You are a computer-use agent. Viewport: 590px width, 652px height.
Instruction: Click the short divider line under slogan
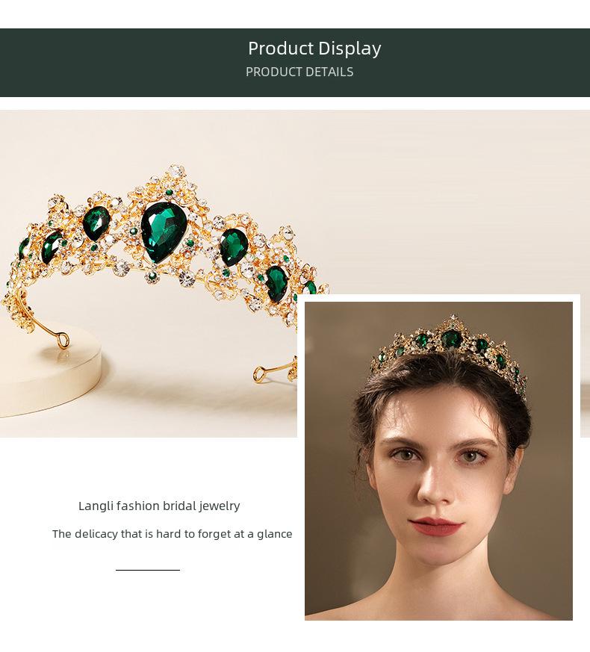coord(148,570)
